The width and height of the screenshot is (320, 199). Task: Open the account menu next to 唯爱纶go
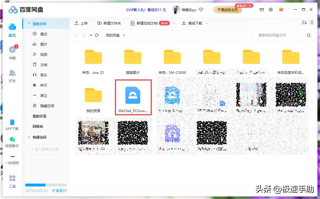coord(201,9)
